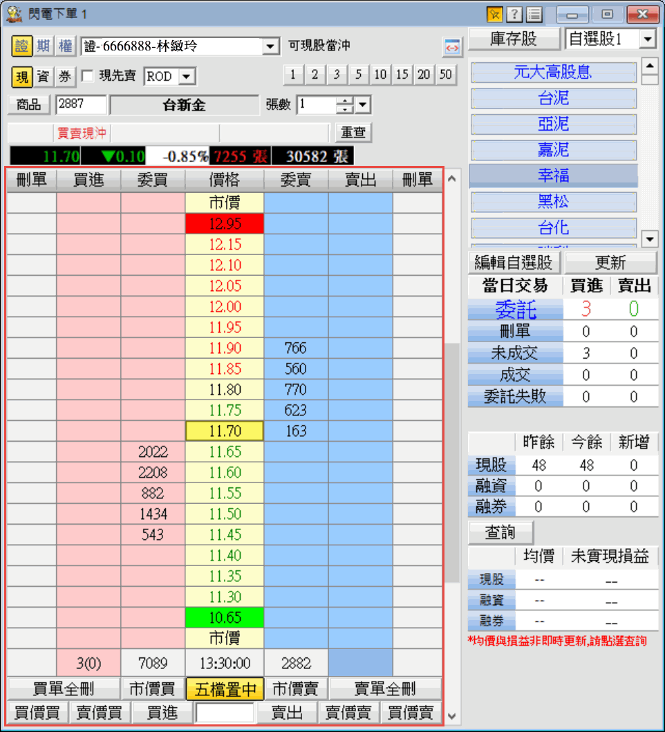Open the help question mark icon
Screen dimensions: 665x732
pos(514,14)
